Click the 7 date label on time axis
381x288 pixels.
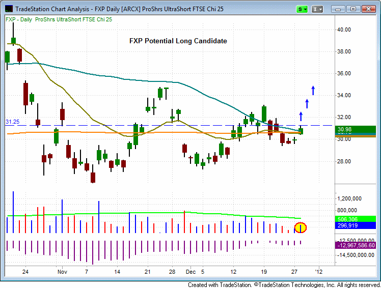point(87,272)
